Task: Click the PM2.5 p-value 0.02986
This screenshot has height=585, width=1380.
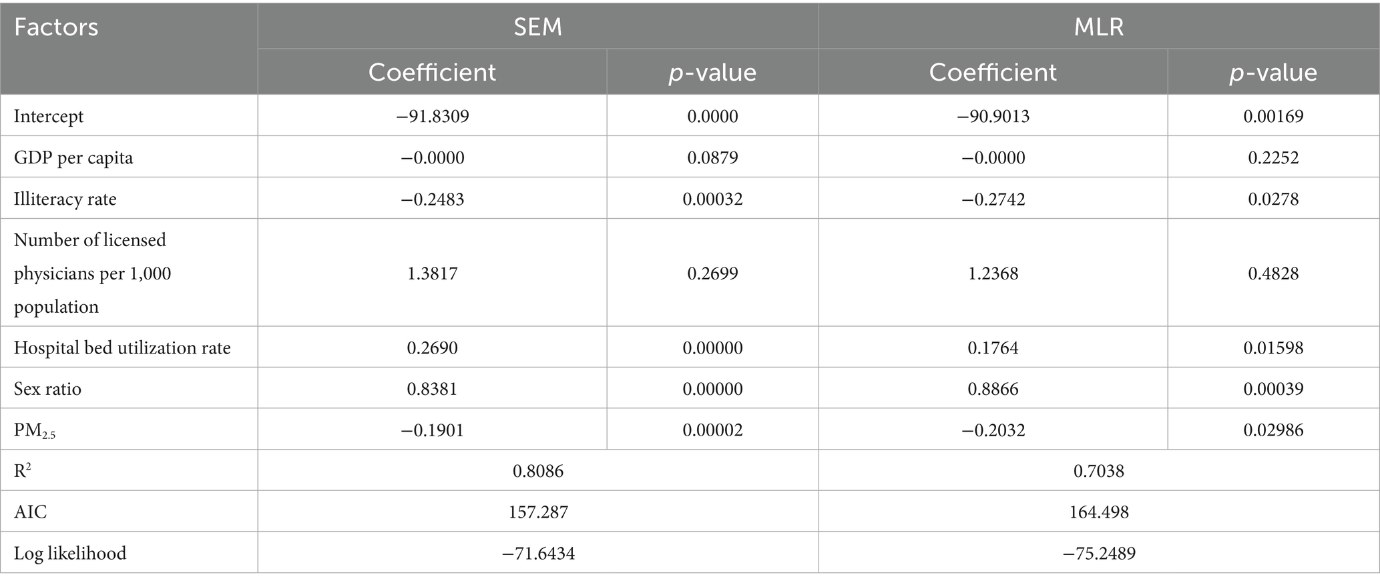Action: tap(1273, 430)
